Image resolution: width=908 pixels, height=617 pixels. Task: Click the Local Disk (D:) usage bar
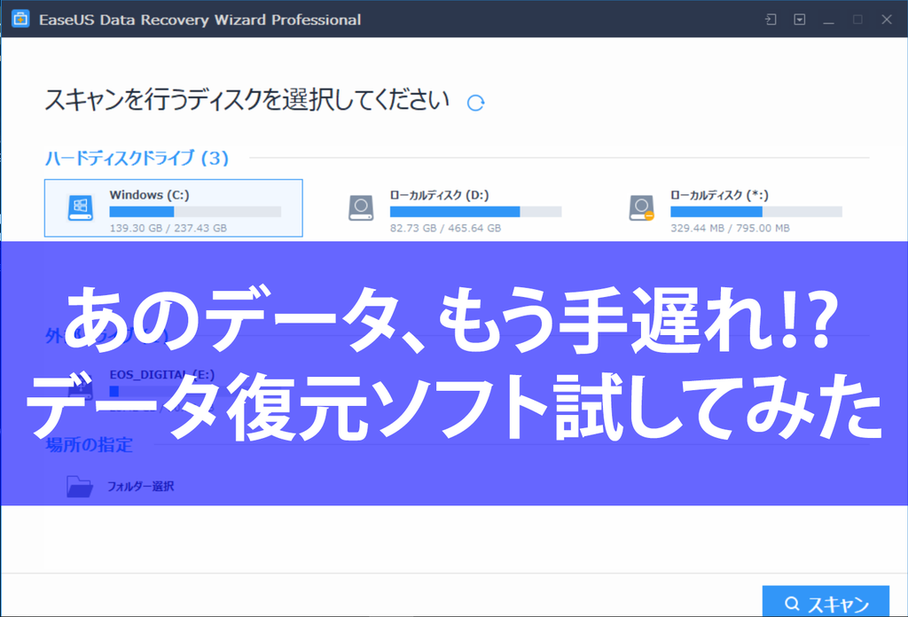point(475,212)
